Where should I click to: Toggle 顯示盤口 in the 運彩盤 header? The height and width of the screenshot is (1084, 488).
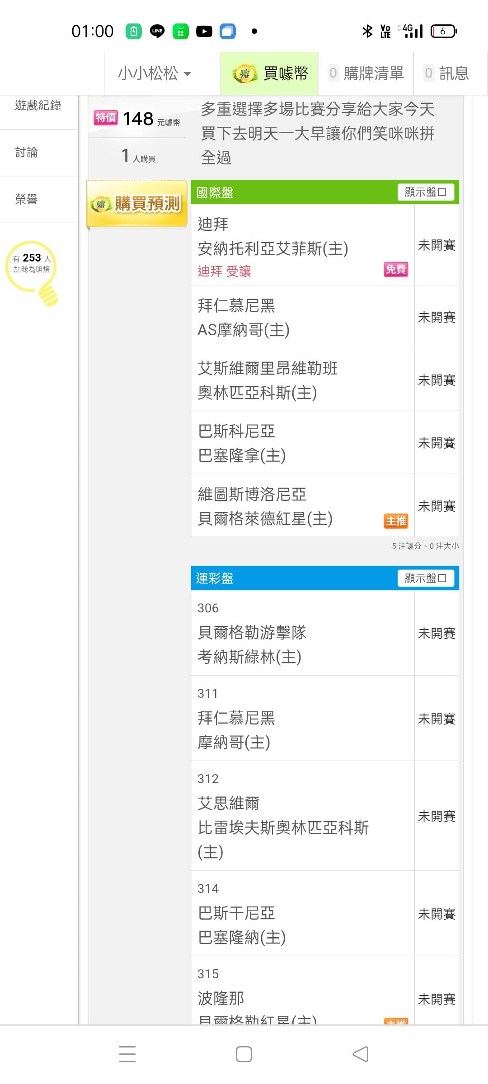[425, 578]
